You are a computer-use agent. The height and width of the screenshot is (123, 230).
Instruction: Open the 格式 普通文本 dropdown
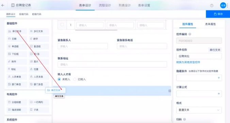[199, 110]
